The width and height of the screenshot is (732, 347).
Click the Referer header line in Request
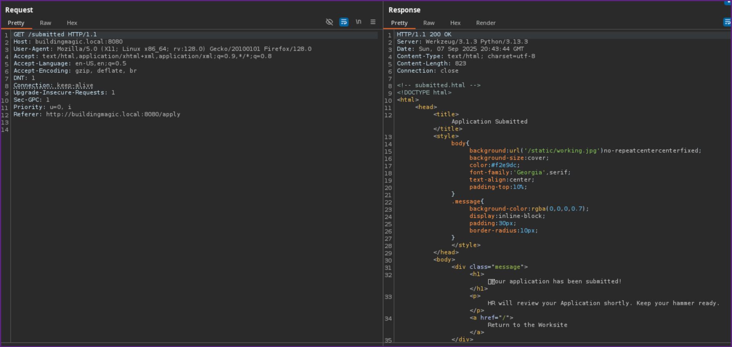(97, 114)
